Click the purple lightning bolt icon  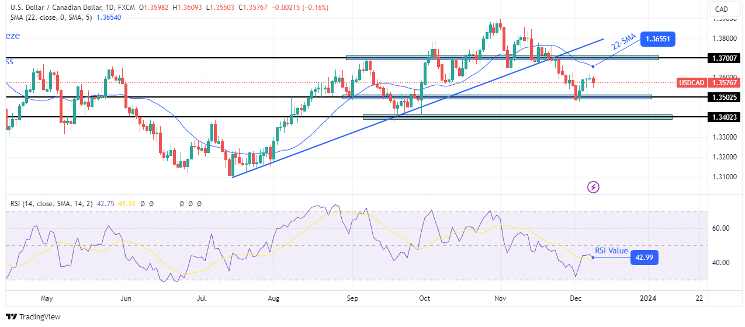(x=594, y=187)
